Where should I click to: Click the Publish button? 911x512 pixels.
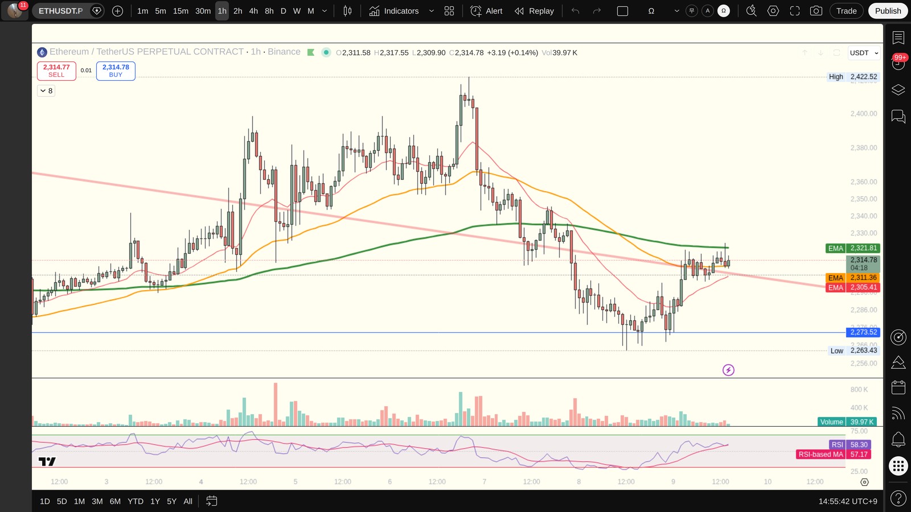pyautogui.click(x=888, y=11)
